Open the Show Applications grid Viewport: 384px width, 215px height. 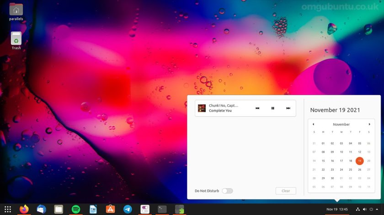tap(8, 209)
